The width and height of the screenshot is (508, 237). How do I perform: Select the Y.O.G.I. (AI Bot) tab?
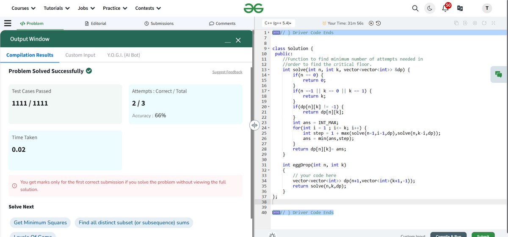point(124,55)
